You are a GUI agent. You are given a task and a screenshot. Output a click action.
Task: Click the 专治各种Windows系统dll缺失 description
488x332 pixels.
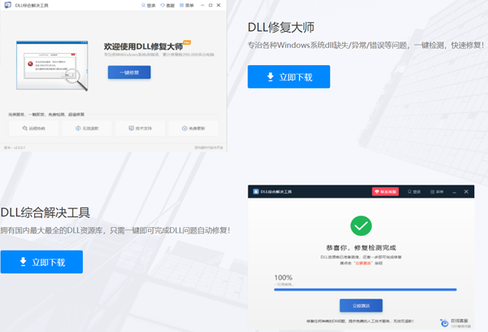click(366, 46)
